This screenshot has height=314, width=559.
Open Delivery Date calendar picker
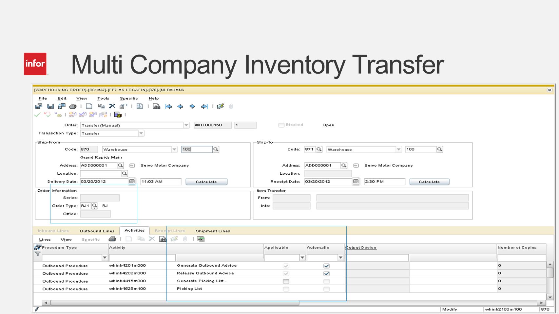pos(132,182)
